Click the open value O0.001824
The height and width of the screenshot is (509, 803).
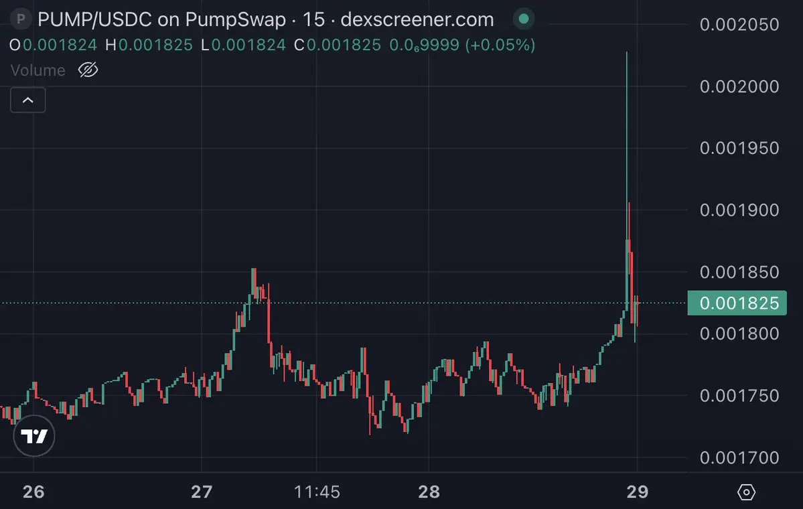click(x=54, y=45)
